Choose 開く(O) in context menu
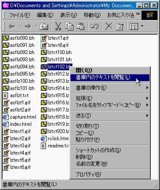 [x=110, y=70]
